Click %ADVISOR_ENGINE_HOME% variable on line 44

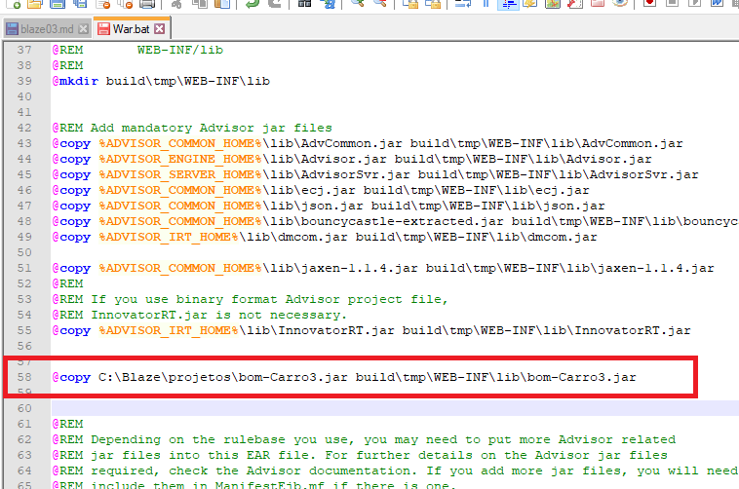[179, 159]
